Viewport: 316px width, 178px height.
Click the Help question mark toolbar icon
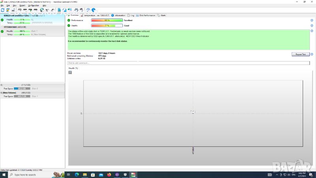[88, 10]
